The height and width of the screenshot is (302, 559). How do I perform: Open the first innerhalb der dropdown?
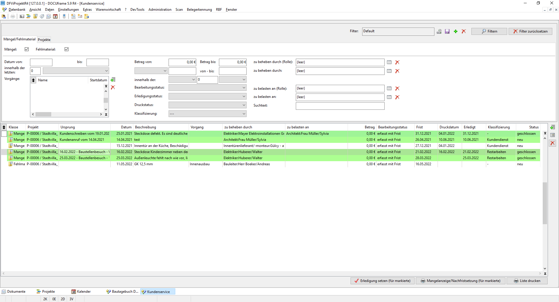pos(182,80)
